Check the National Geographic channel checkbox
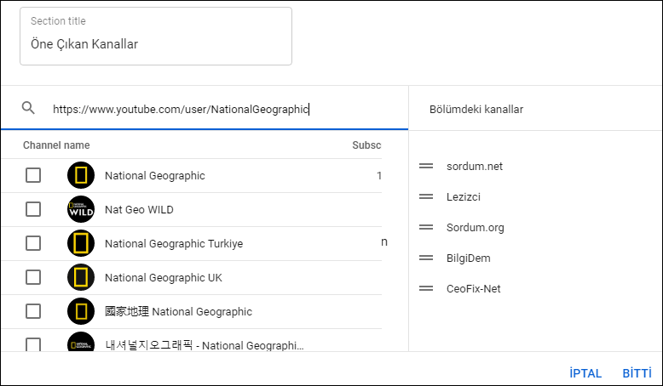 (33, 175)
